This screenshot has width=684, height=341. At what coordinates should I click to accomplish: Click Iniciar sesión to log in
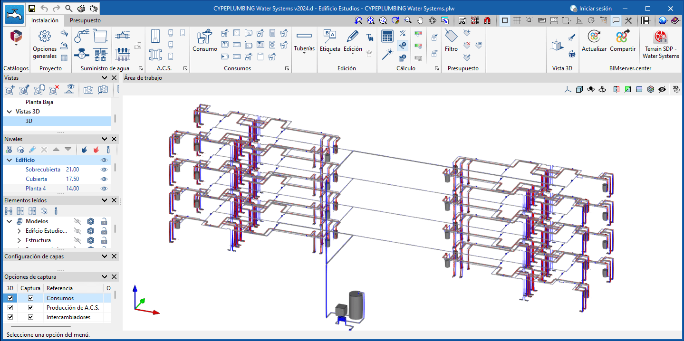590,9
